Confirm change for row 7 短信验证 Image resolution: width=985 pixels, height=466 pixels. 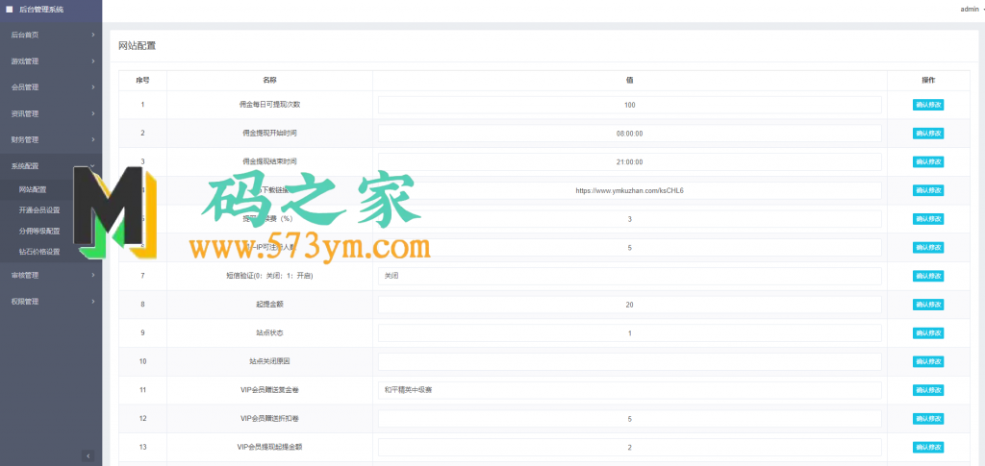(x=928, y=276)
